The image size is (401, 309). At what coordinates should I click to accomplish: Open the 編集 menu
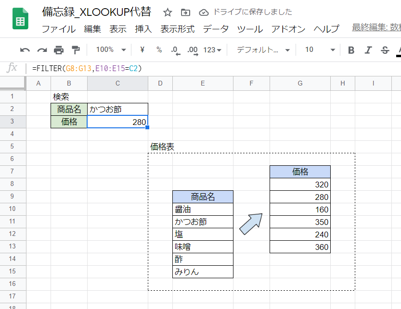pyautogui.click(x=92, y=29)
